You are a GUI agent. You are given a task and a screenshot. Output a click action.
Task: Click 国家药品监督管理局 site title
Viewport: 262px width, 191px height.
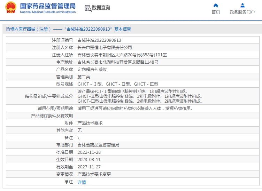(48, 6)
